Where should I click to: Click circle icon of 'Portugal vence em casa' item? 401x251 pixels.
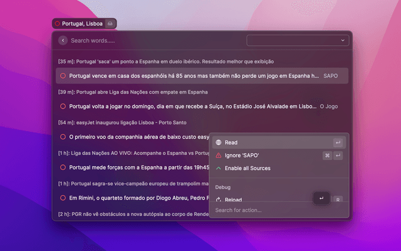tap(63, 75)
